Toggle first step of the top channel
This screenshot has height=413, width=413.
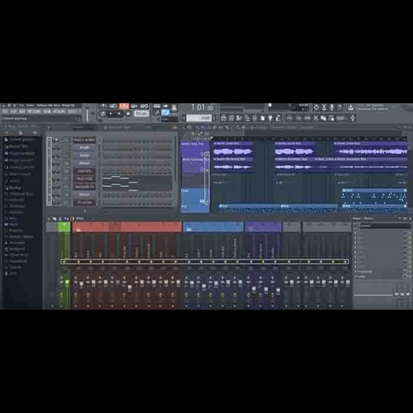click(x=105, y=140)
